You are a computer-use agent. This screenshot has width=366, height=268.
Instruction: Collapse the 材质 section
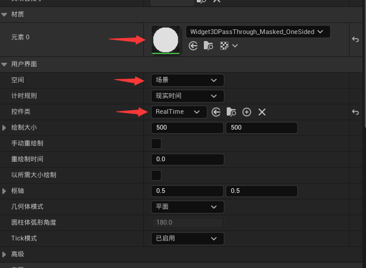point(4,15)
